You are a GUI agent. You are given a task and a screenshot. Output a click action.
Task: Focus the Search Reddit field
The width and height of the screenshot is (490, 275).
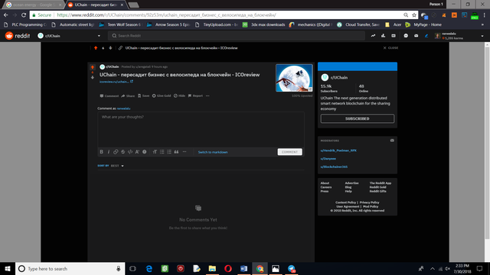(237, 36)
